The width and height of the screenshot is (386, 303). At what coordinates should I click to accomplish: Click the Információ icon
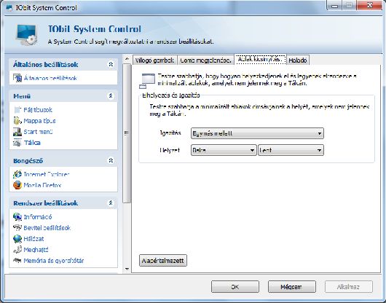click(x=17, y=217)
